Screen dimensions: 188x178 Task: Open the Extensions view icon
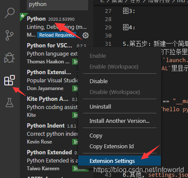click(x=10, y=80)
